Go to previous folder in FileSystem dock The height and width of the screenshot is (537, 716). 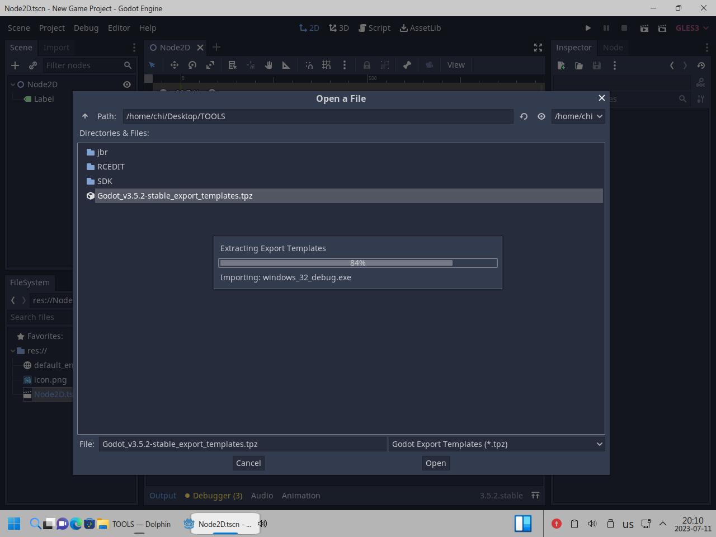[13, 300]
